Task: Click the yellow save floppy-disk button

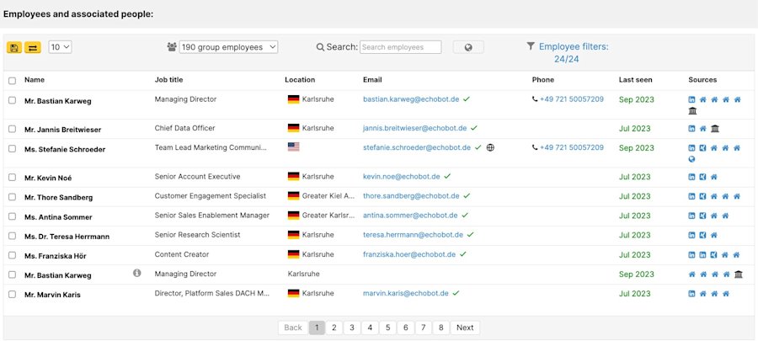Action: 14,47
